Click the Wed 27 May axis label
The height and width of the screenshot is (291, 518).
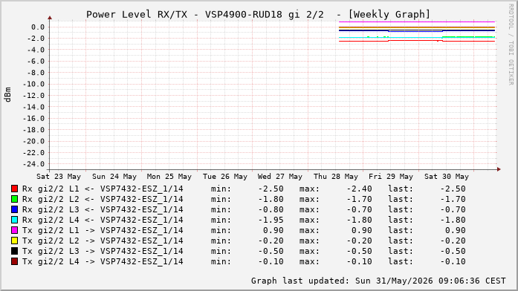(x=280, y=177)
